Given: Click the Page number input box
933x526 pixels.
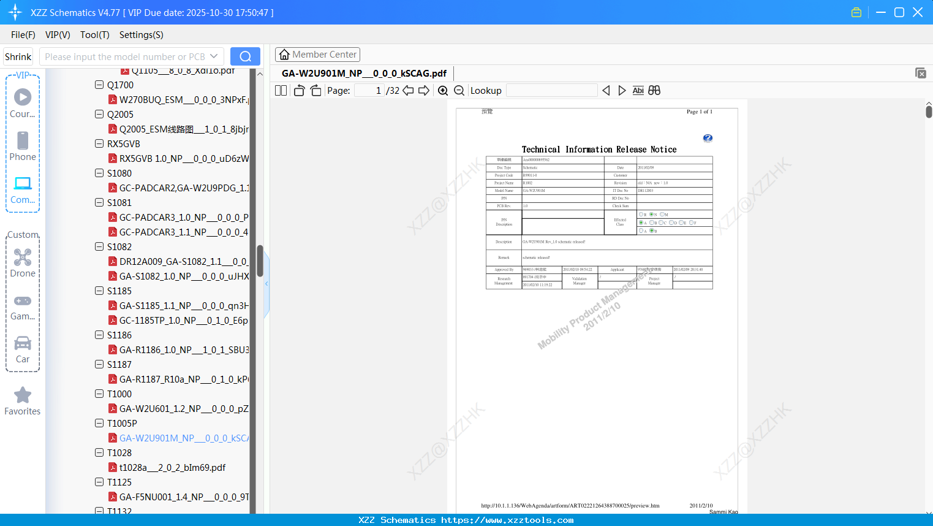Looking at the screenshot, I should pyautogui.click(x=369, y=91).
